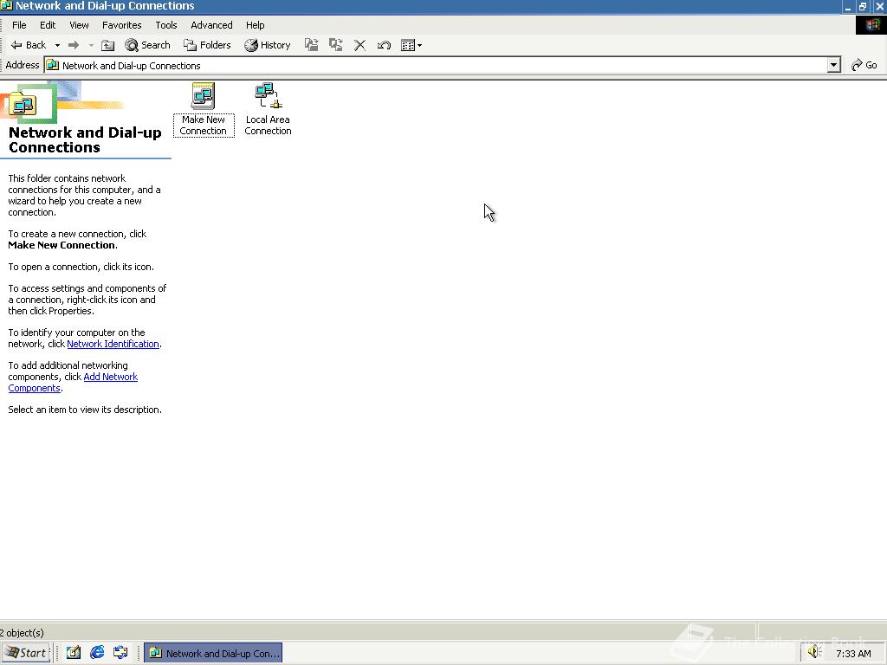Open the Edit menu
The height and width of the screenshot is (665, 887).
pos(48,25)
